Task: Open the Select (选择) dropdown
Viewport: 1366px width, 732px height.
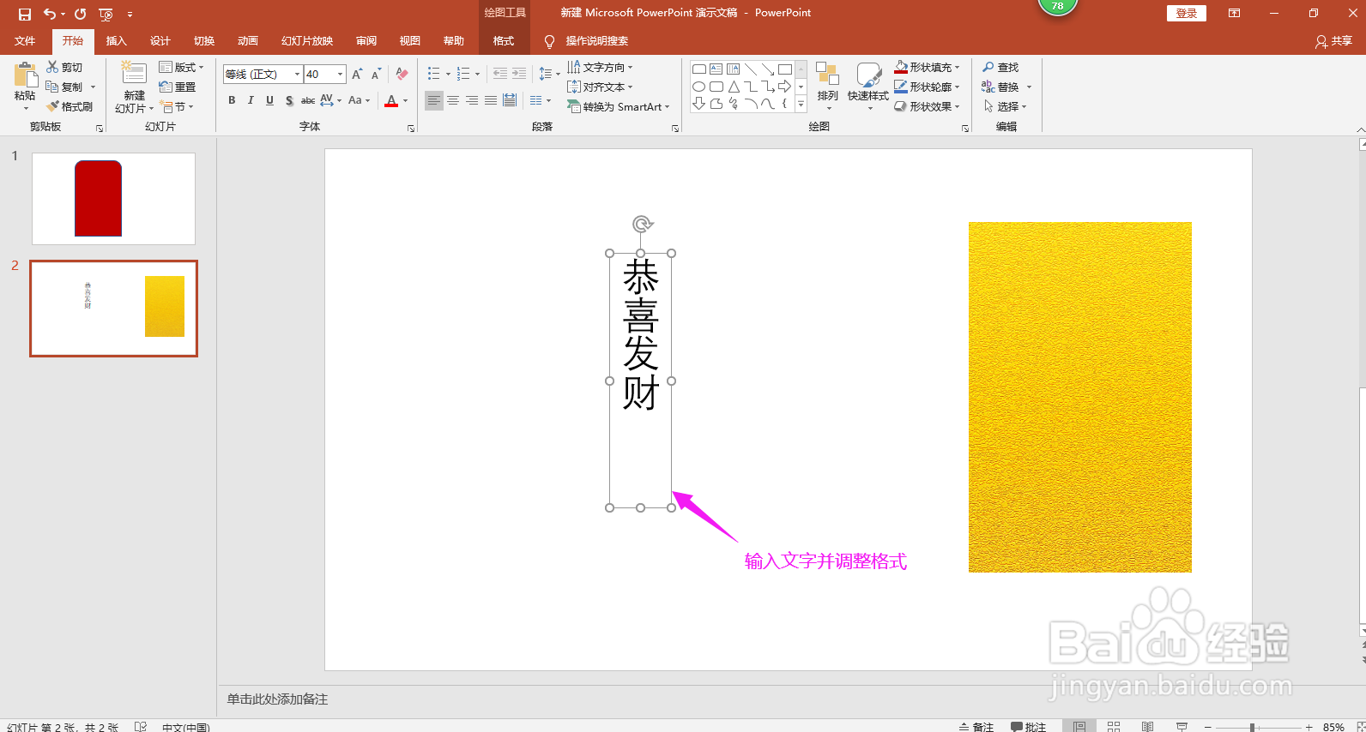Action: [x=1005, y=106]
